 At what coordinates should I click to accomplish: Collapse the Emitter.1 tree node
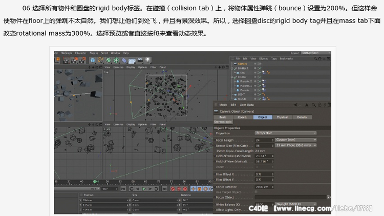pyautogui.click(x=232, y=68)
